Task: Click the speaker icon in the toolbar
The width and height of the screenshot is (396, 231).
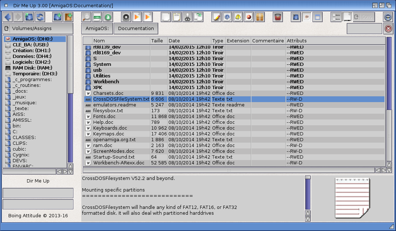Action: click(126, 17)
